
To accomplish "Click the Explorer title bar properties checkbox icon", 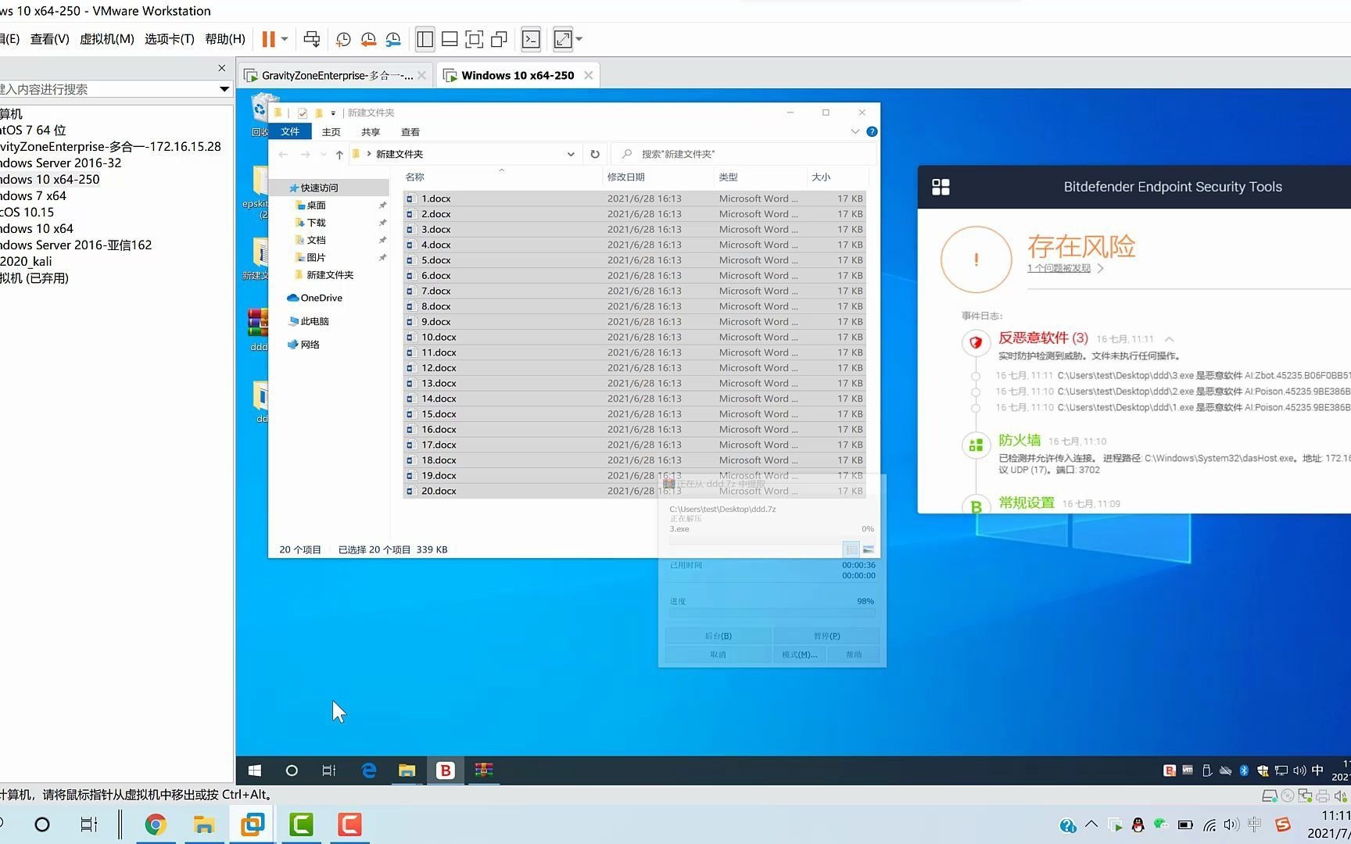I will pyautogui.click(x=303, y=113).
